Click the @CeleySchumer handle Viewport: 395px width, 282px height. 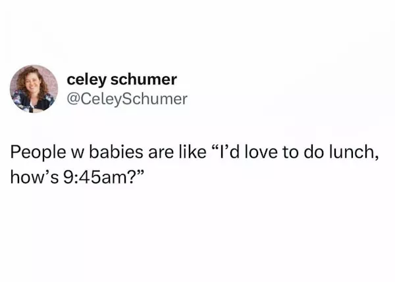point(127,99)
